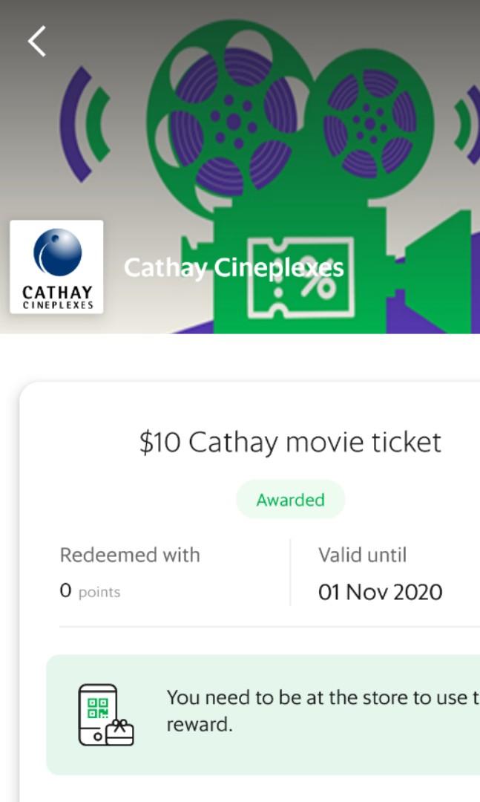Image resolution: width=480 pixels, height=802 pixels.
Task: Tap the Cathay Cineplexes logo
Action: (x=56, y=267)
